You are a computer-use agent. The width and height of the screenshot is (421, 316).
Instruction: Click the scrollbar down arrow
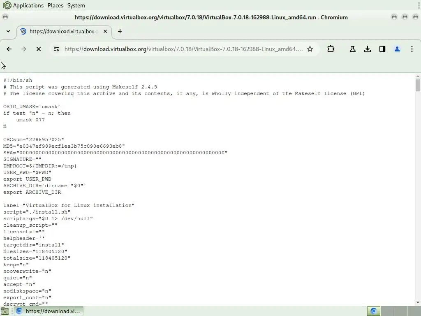tap(418, 302)
